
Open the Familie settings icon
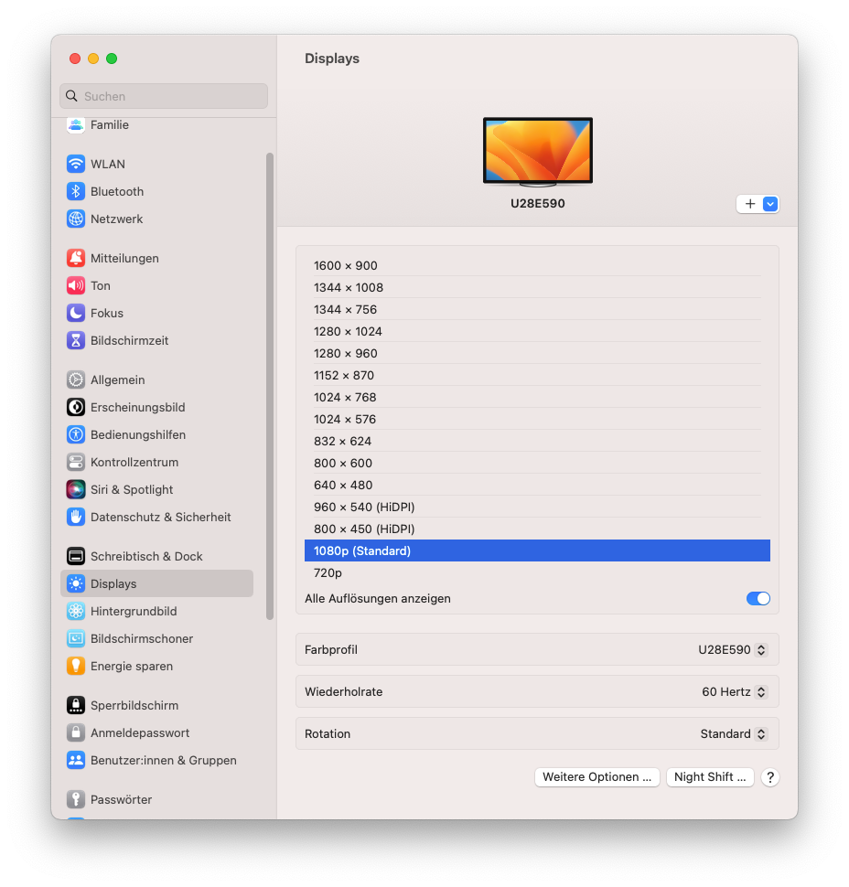(76, 125)
